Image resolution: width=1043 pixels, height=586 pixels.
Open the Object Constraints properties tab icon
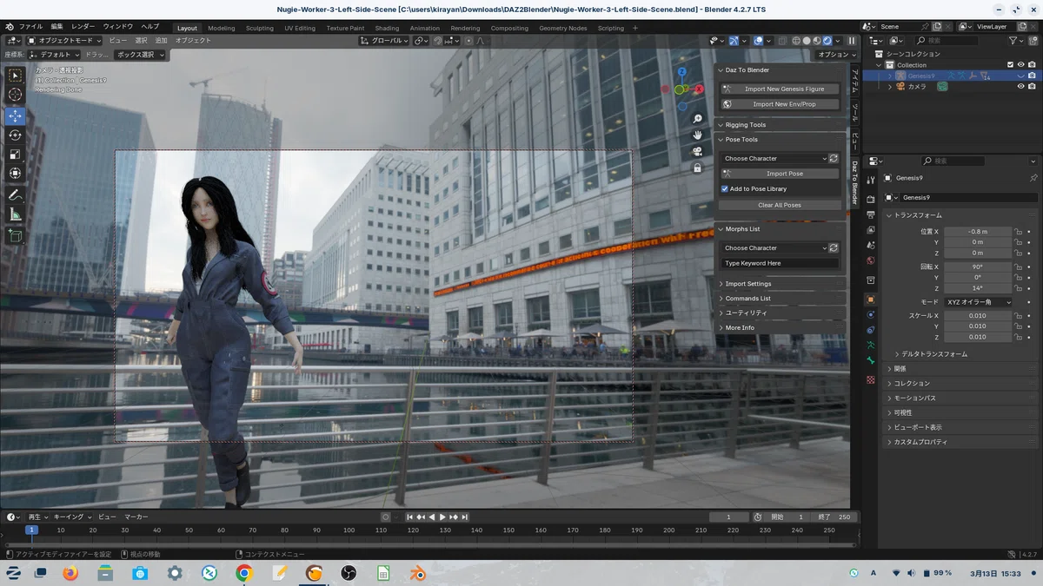point(870,329)
